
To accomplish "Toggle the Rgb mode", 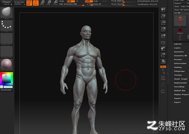I will coord(71,1).
